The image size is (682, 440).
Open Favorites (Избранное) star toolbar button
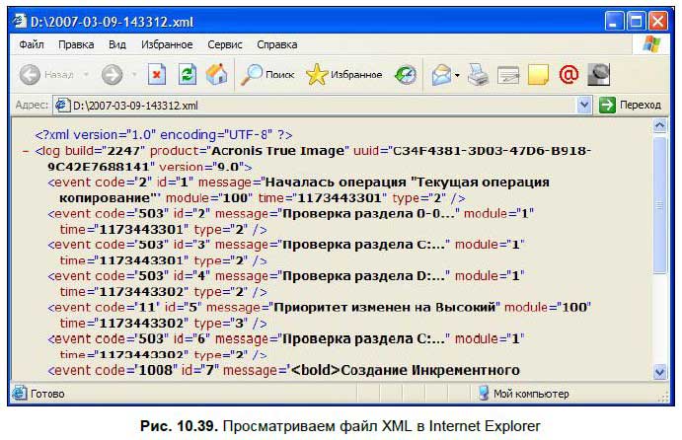click(343, 75)
